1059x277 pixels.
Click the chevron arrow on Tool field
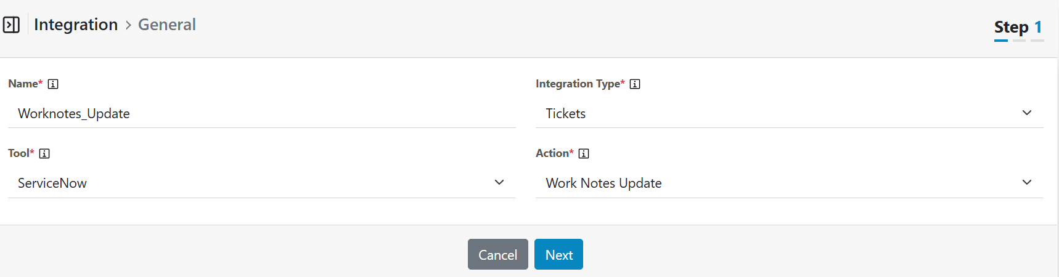[x=499, y=182]
